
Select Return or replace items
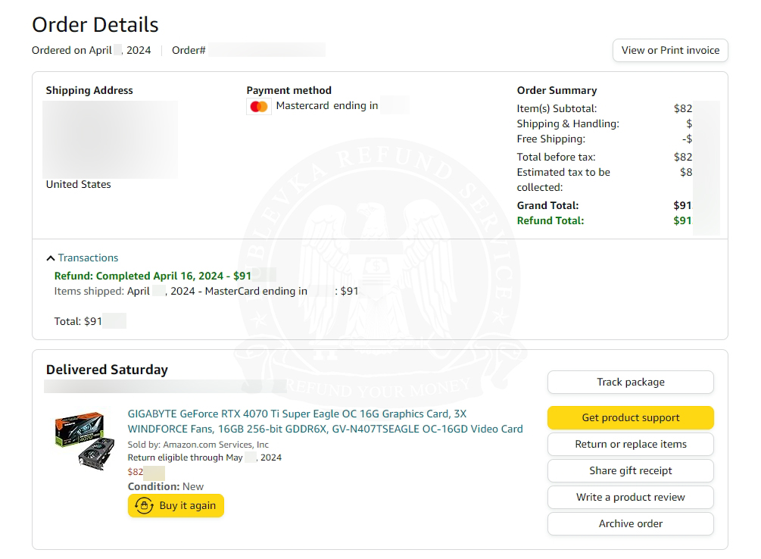[631, 445]
